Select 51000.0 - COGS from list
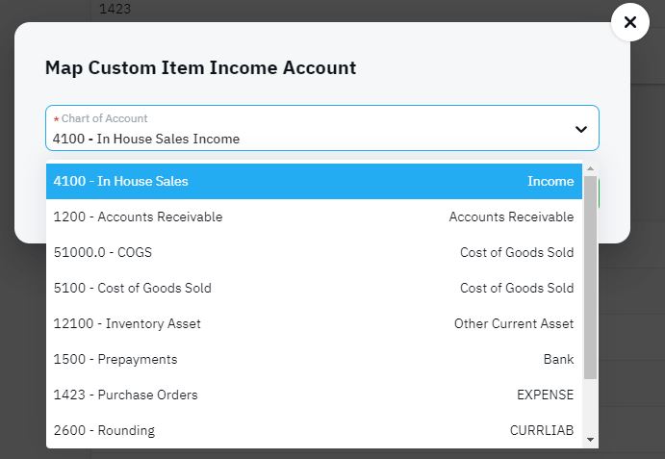665x459 pixels. tap(314, 252)
